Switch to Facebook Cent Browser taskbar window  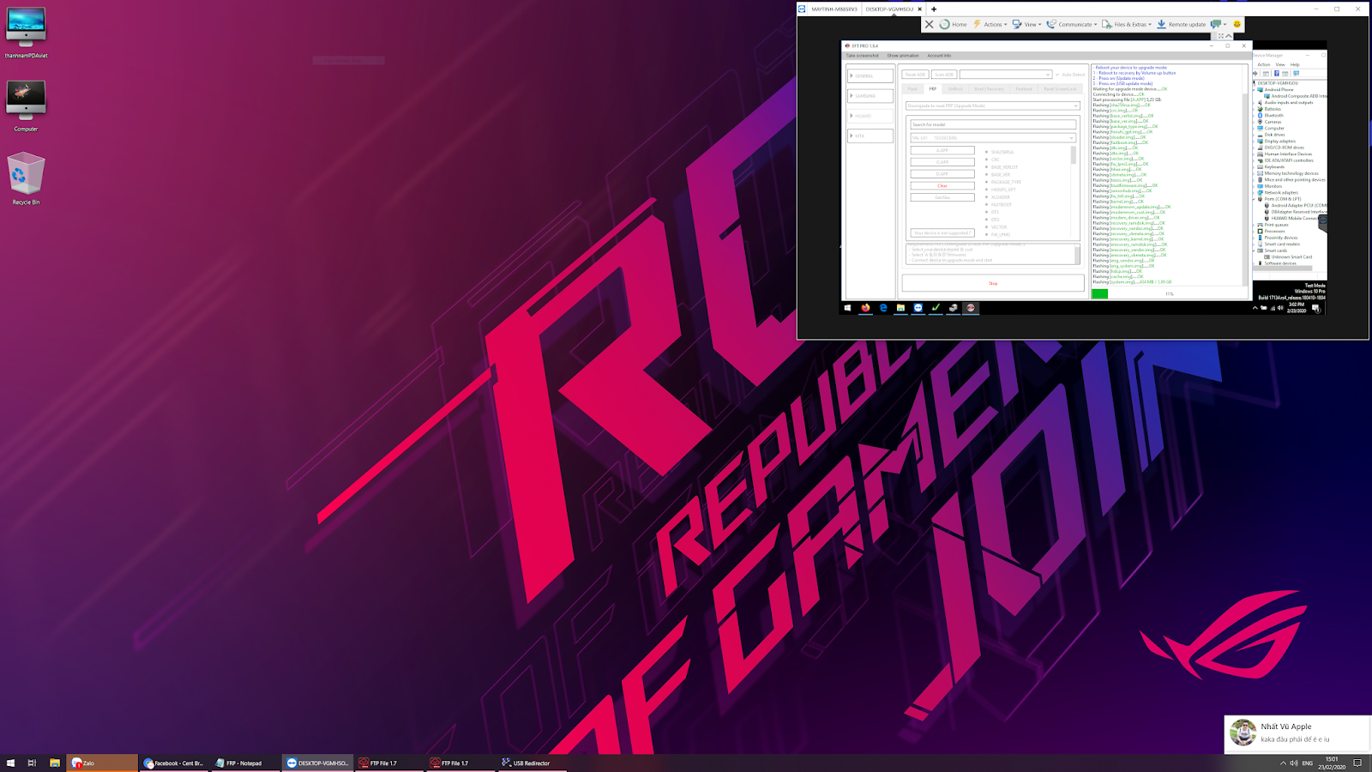[x=174, y=763]
